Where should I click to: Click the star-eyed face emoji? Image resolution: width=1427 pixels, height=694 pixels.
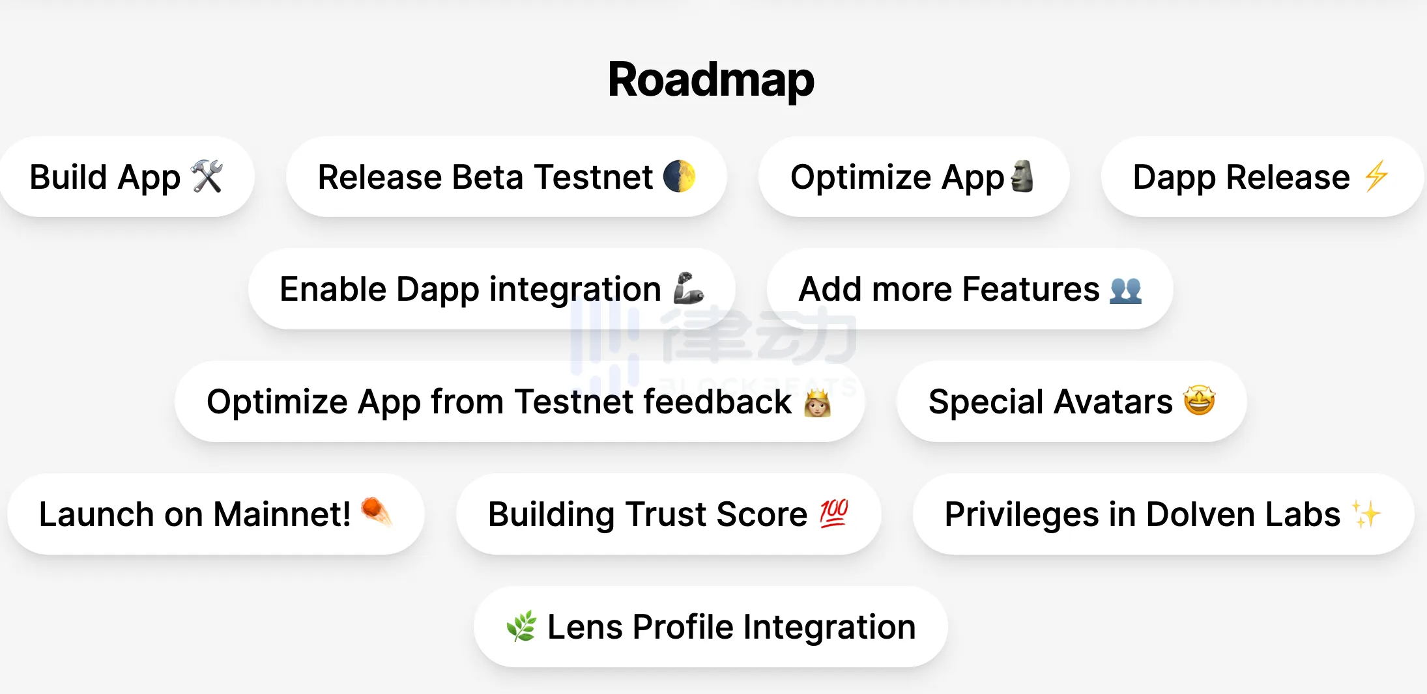coord(1199,400)
